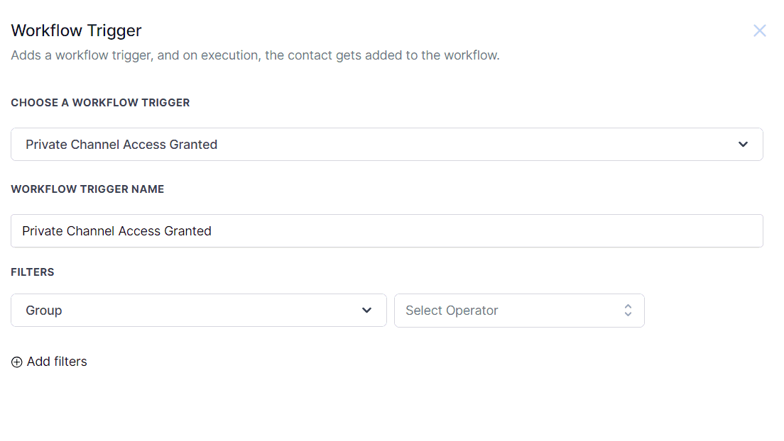This screenshot has width=784, height=441.
Task: Open the Choose a Workflow Trigger dropdown
Action: coord(386,145)
